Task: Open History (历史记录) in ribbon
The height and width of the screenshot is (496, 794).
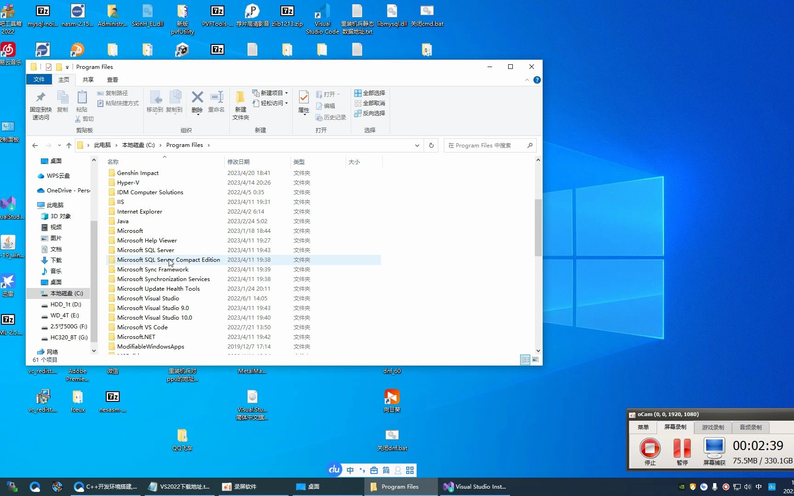Action: [x=331, y=118]
